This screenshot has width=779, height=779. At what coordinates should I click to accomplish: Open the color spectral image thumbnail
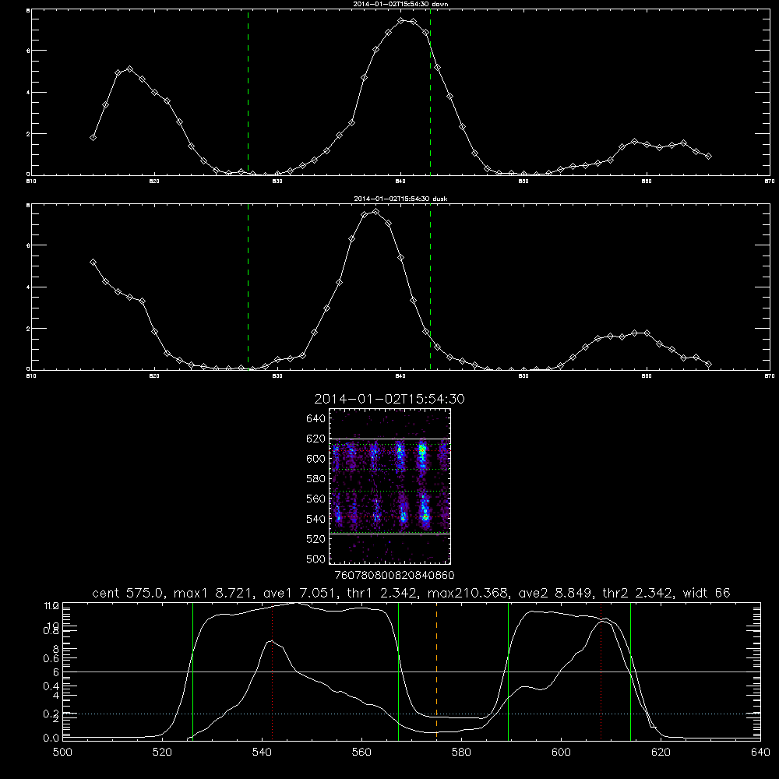pyautogui.click(x=389, y=486)
